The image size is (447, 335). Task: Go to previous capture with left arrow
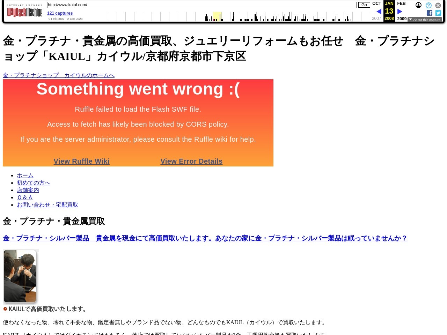coord(379,12)
